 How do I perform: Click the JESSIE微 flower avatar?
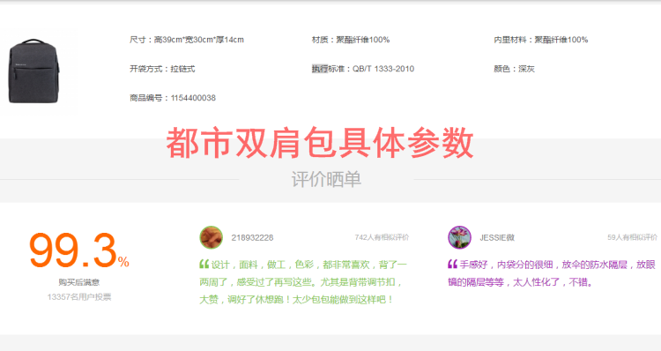pos(459,237)
